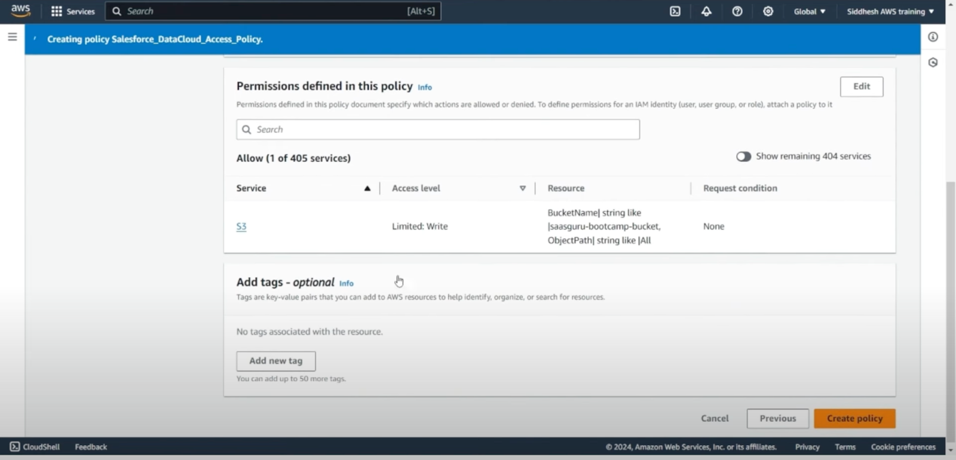
Task: Click the Allow (1 of 405 services) text
Action: tap(293, 158)
